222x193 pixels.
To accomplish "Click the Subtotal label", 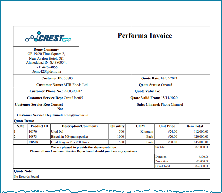I will [160, 147].
